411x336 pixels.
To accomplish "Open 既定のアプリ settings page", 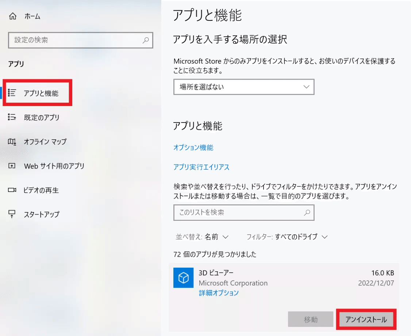I will coord(41,117).
